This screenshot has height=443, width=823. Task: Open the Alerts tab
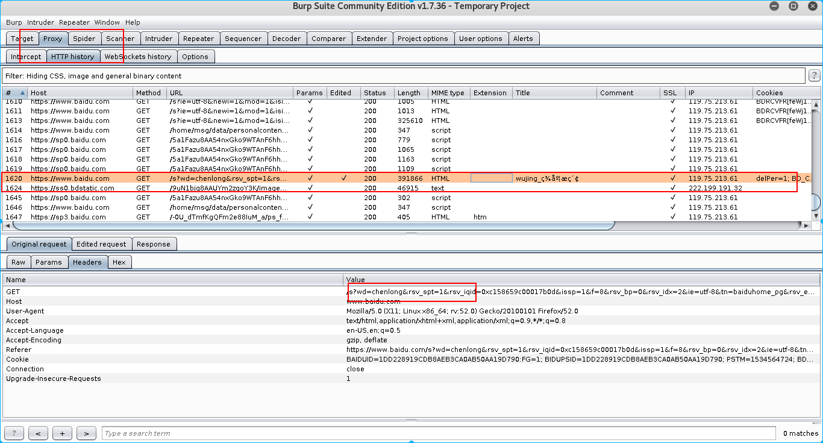[523, 39]
